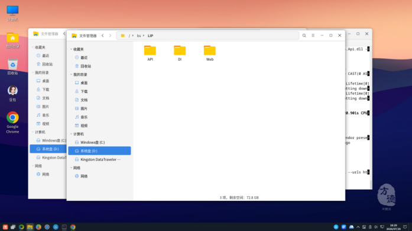Select 视频 in back file manager sidebar
The width and height of the screenshot is (412, 231).
pyautogui.click(x=48, y=124)
